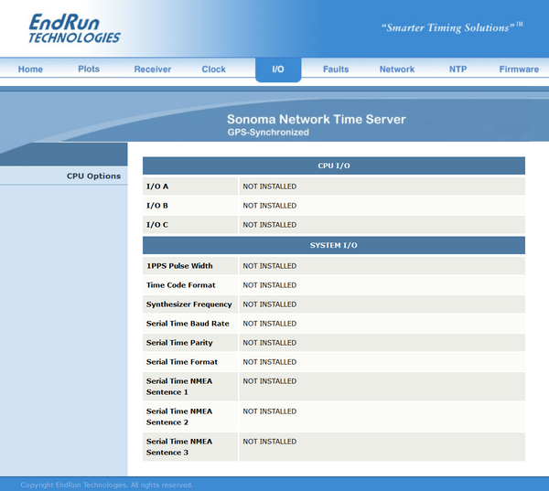Viewport: 549px width, 491px height.
Task: Click NOT INSTALLED value for 1PPS Pulse Width
Action: click(270, 266)
